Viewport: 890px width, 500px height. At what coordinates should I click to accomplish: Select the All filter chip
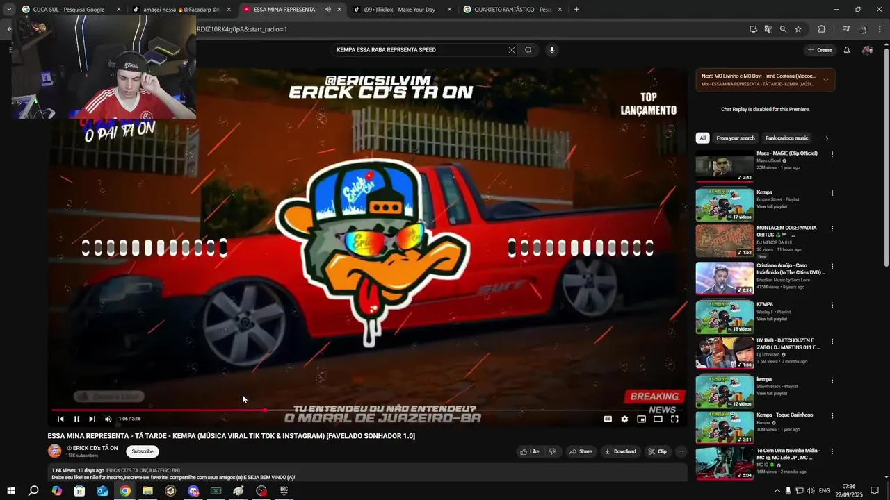pos(702,138)
